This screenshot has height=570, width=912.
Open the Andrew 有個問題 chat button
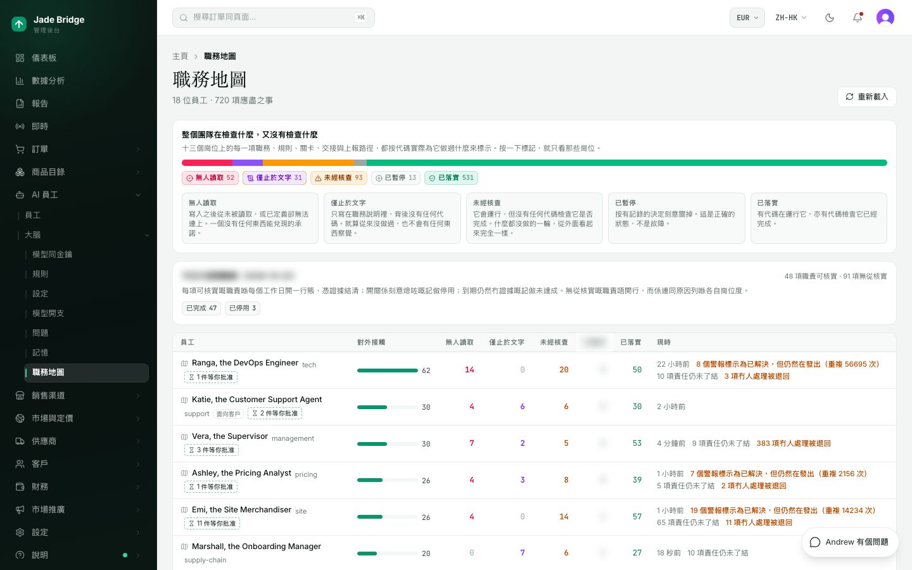pos(850,542)
